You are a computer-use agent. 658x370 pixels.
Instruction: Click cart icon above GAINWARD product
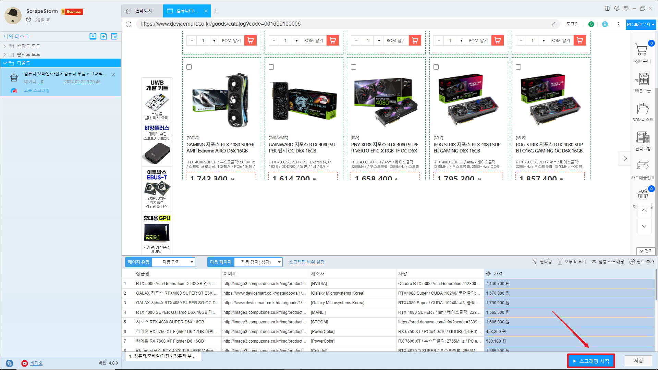(333, 40)
